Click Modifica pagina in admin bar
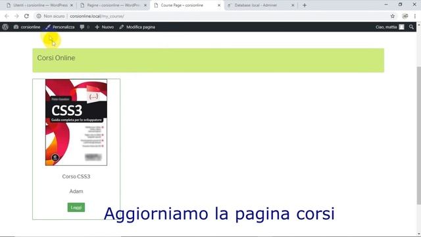 (x=137, y=27)
